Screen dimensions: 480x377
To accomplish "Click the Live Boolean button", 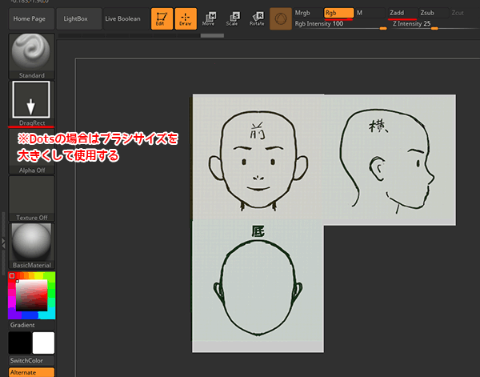I will click(122, 18).
